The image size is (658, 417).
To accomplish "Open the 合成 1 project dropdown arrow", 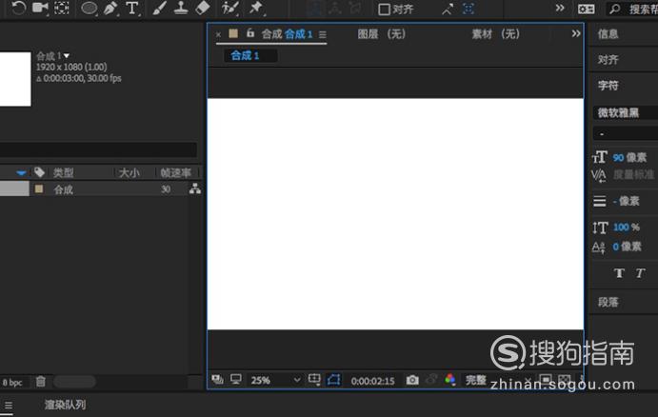I will tap(67, 56).
